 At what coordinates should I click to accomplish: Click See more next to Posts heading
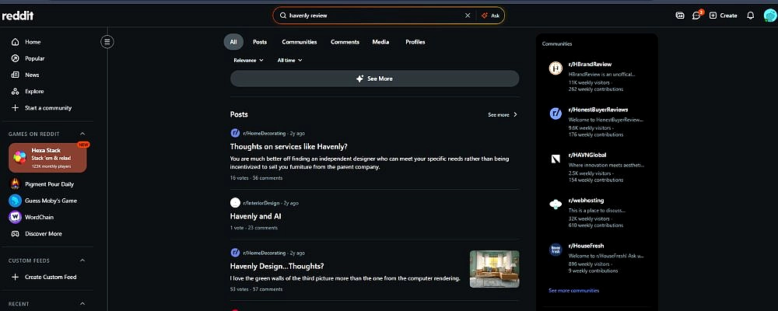click(x=502, y=114)
